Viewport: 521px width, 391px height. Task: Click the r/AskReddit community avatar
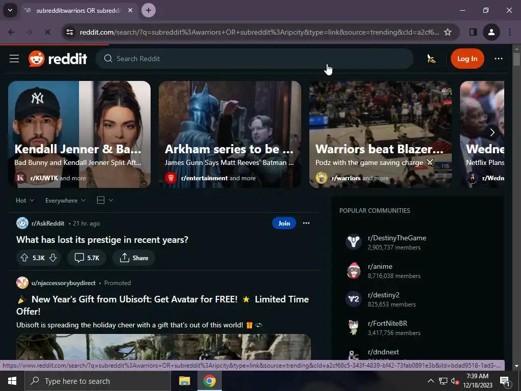coord(22,223)
